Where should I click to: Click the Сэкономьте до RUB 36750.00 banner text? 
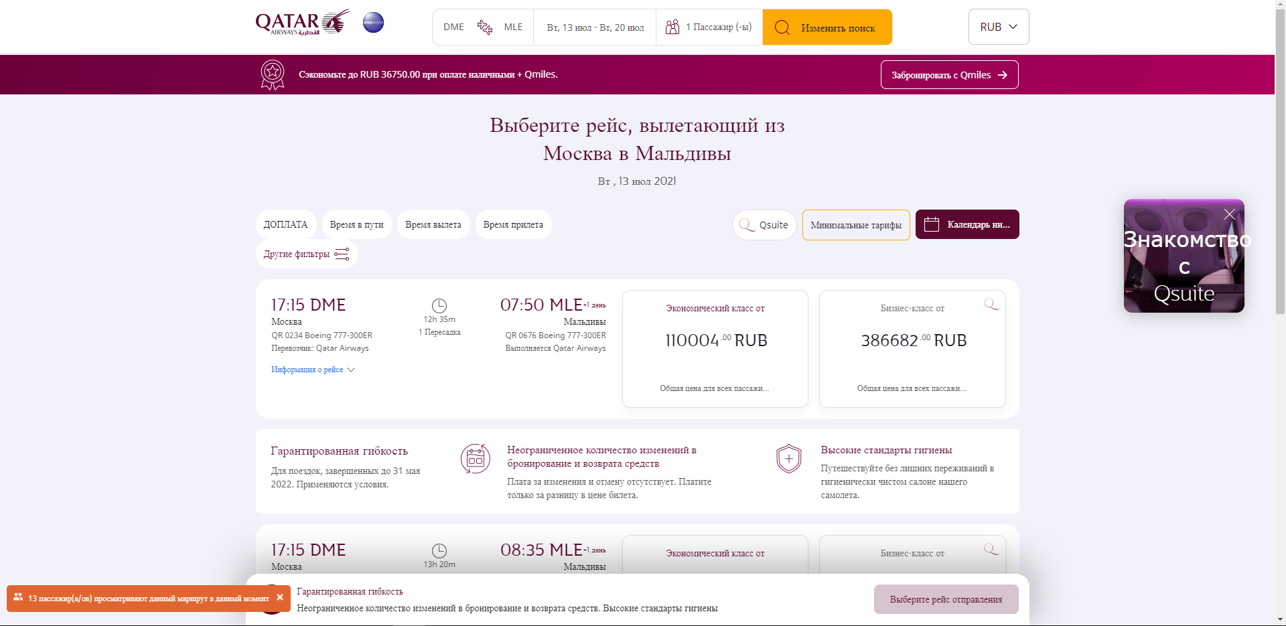point(428,74)
